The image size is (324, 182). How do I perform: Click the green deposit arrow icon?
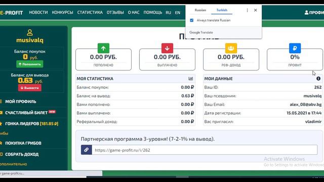103,49
